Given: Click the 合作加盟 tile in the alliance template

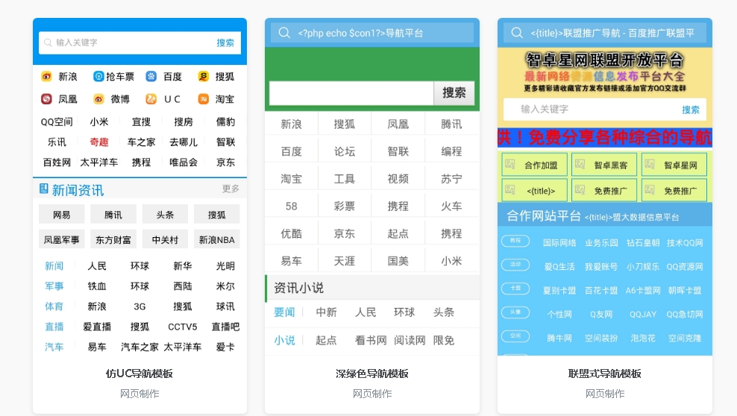Looking at the screenshot, I should tap(534, 166).
